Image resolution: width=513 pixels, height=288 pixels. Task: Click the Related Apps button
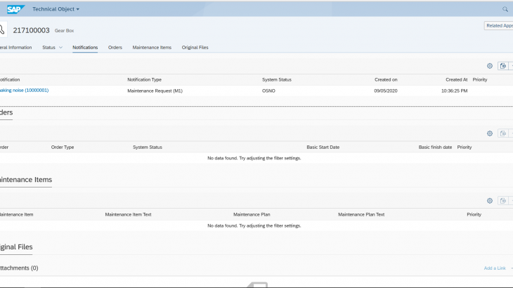pyautogui.click(x=499, y=25)
